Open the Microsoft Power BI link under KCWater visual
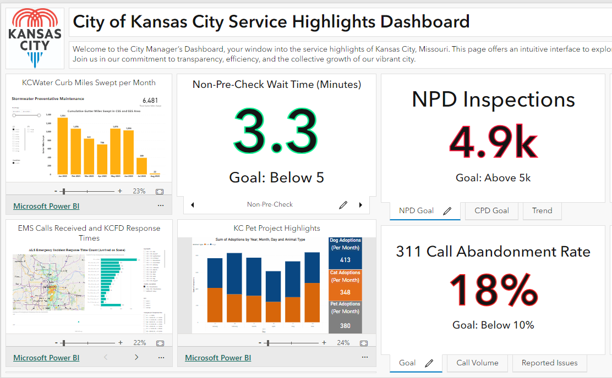 (46, 205)
